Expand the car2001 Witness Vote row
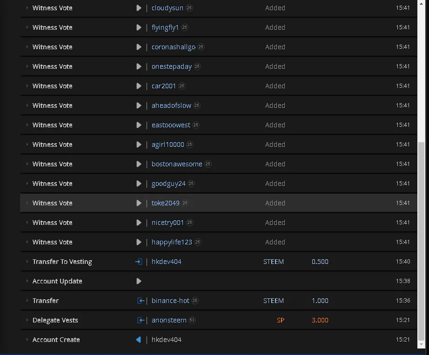The width and height of the screenshot is (429, 355). tap(27, 86)
